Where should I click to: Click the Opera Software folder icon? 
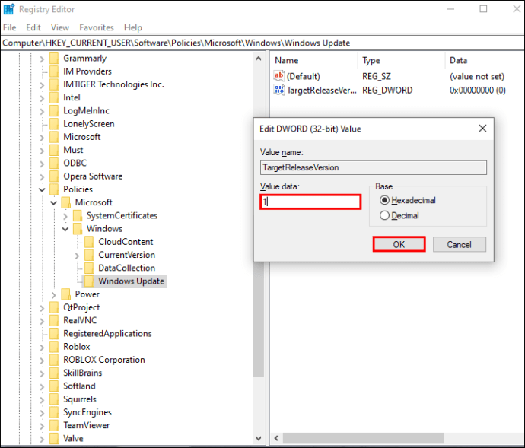coord(54,176)
